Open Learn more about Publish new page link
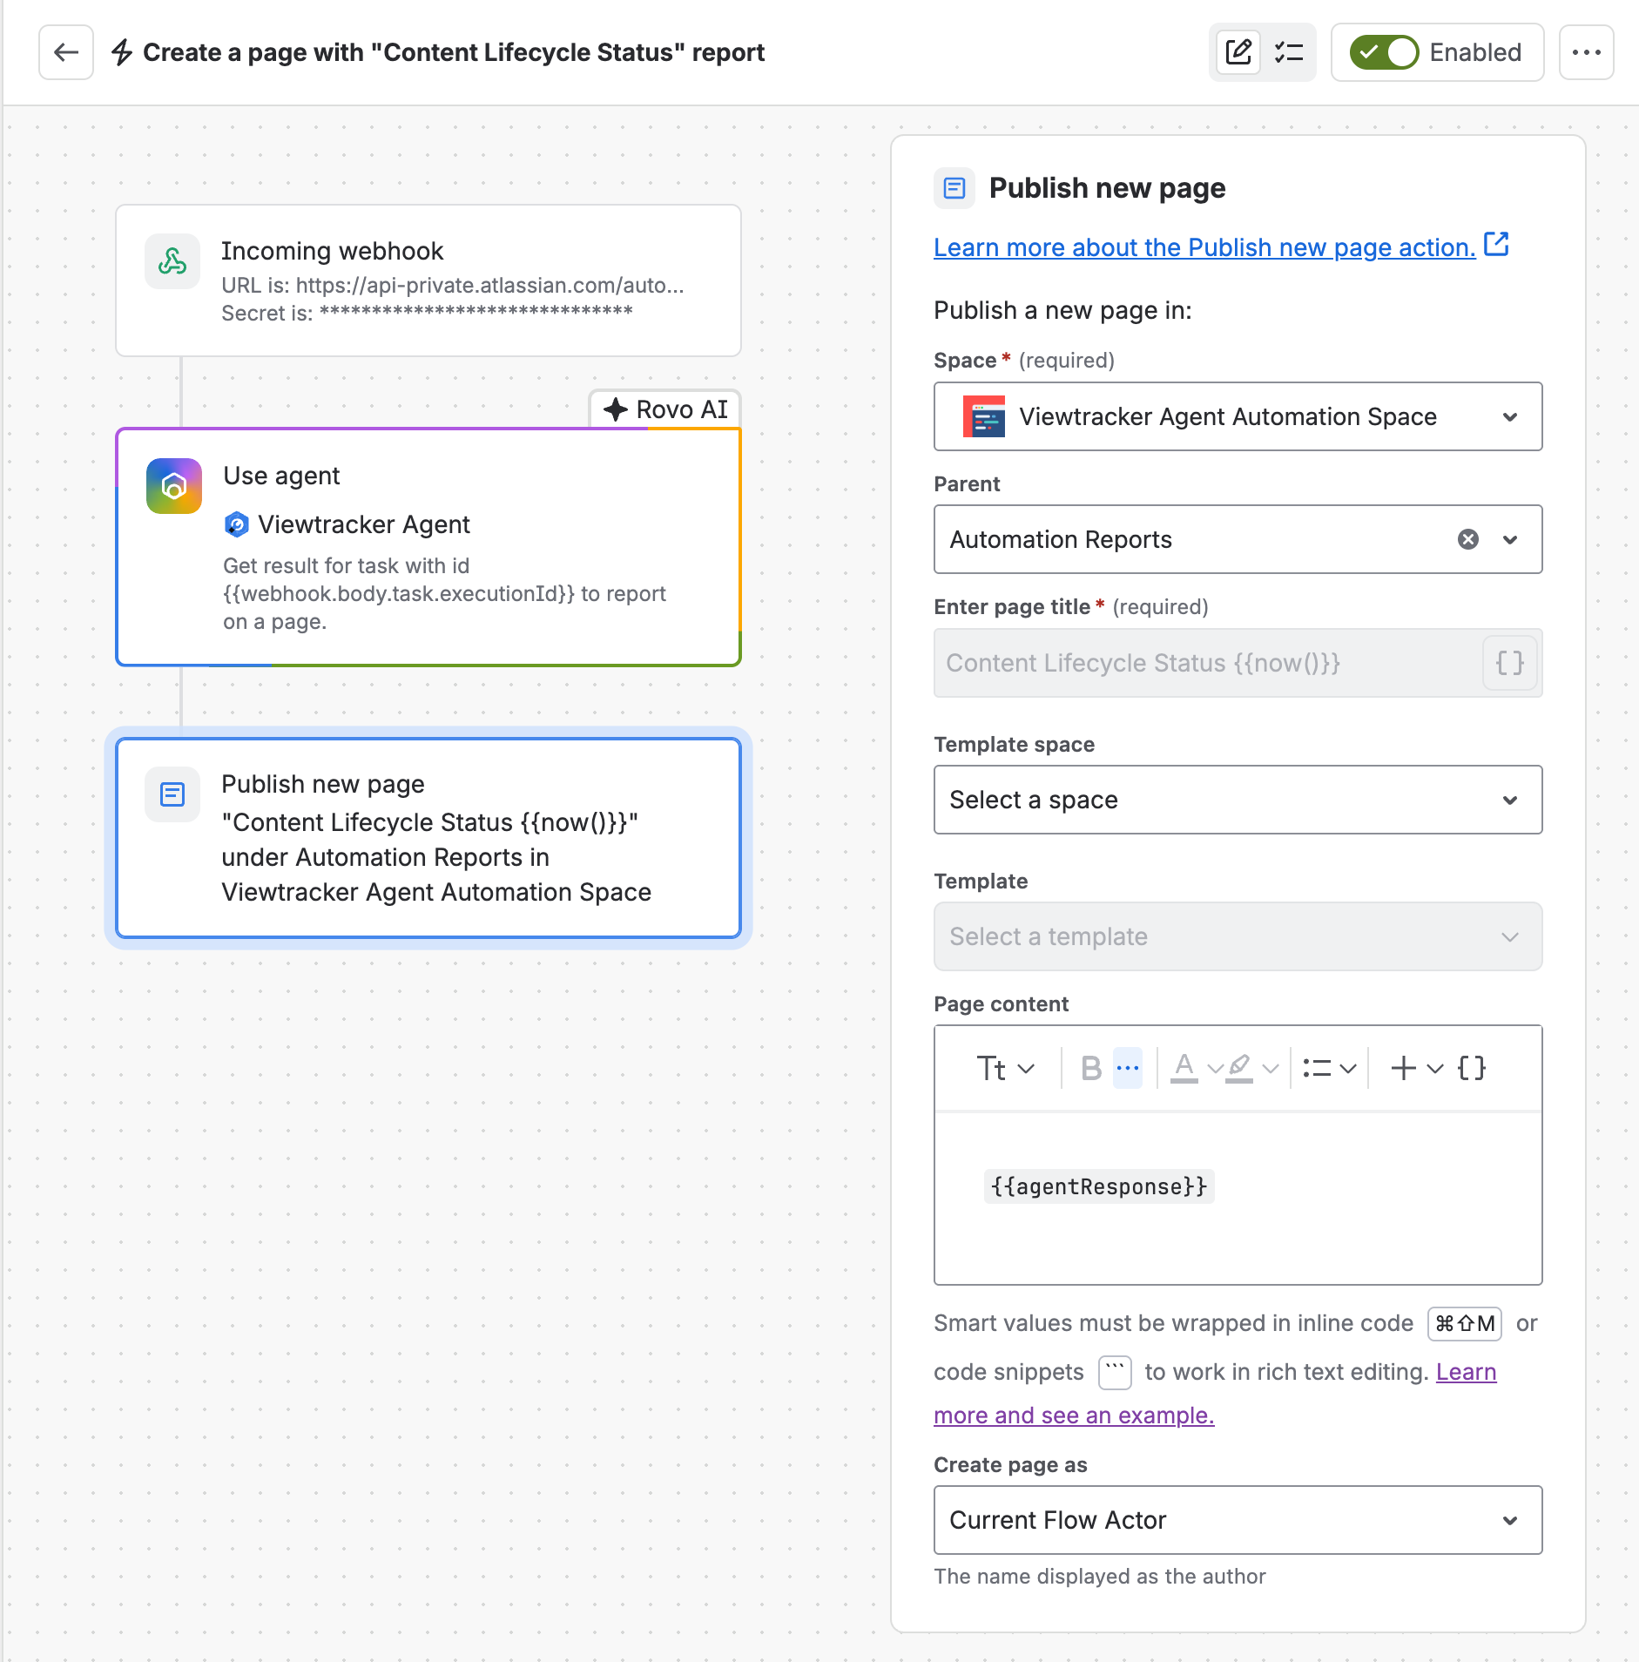Image resolution: width=1639 pixels, height=1662 pixels. 1204,247
